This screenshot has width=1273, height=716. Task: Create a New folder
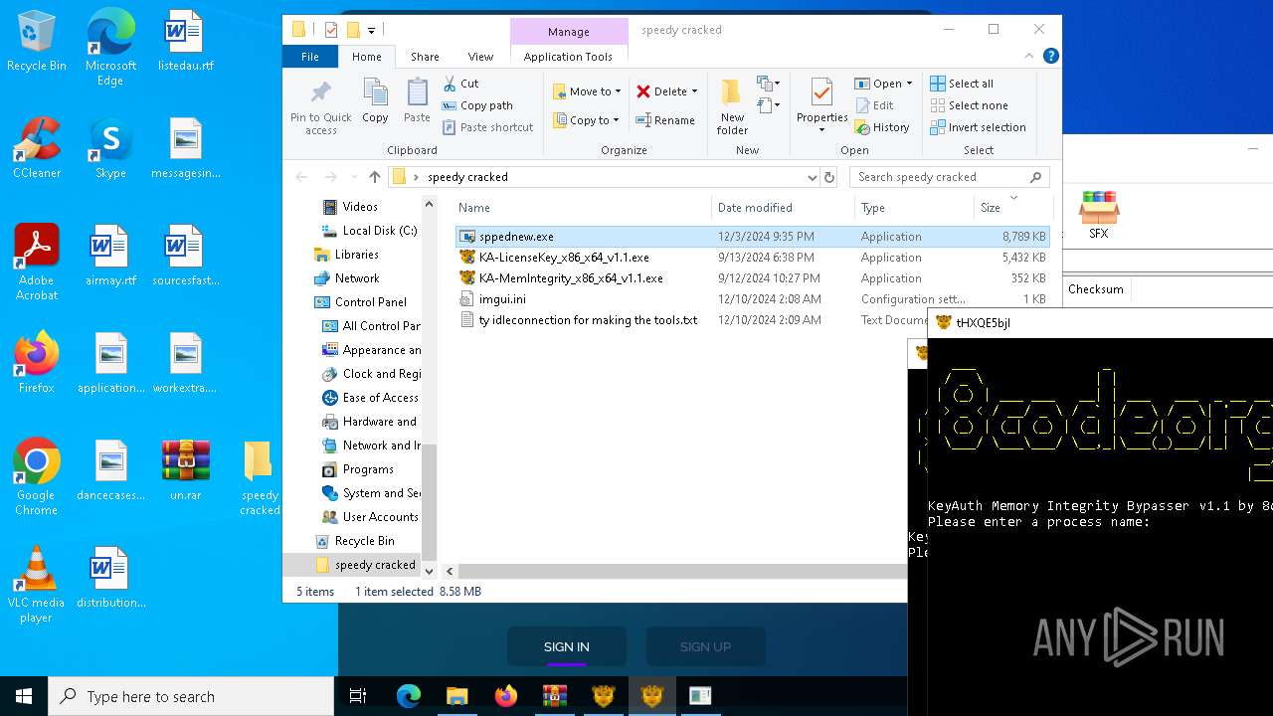coord(732,106)
